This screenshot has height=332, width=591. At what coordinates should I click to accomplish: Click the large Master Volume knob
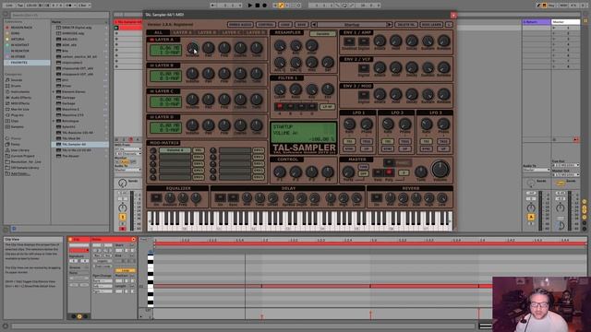(440, 170)
